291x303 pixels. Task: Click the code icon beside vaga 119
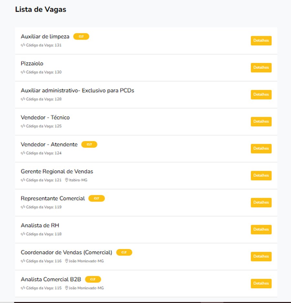pos(23,207)
